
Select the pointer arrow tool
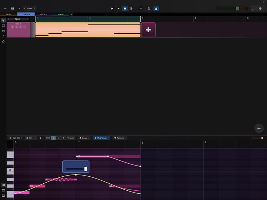tap(3, 20)
